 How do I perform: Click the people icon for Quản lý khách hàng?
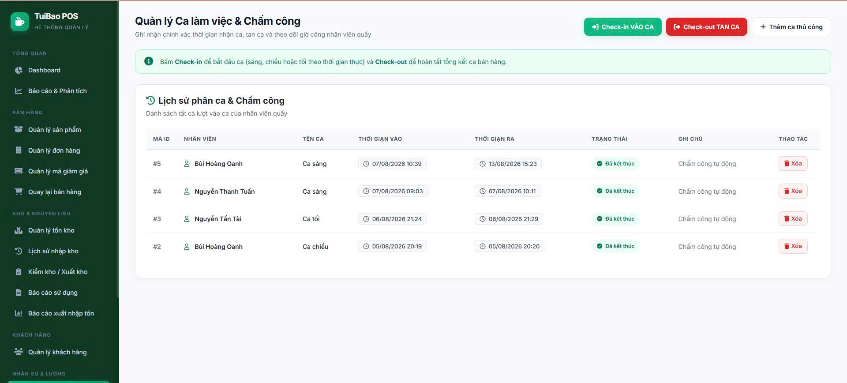click(19, 352)
